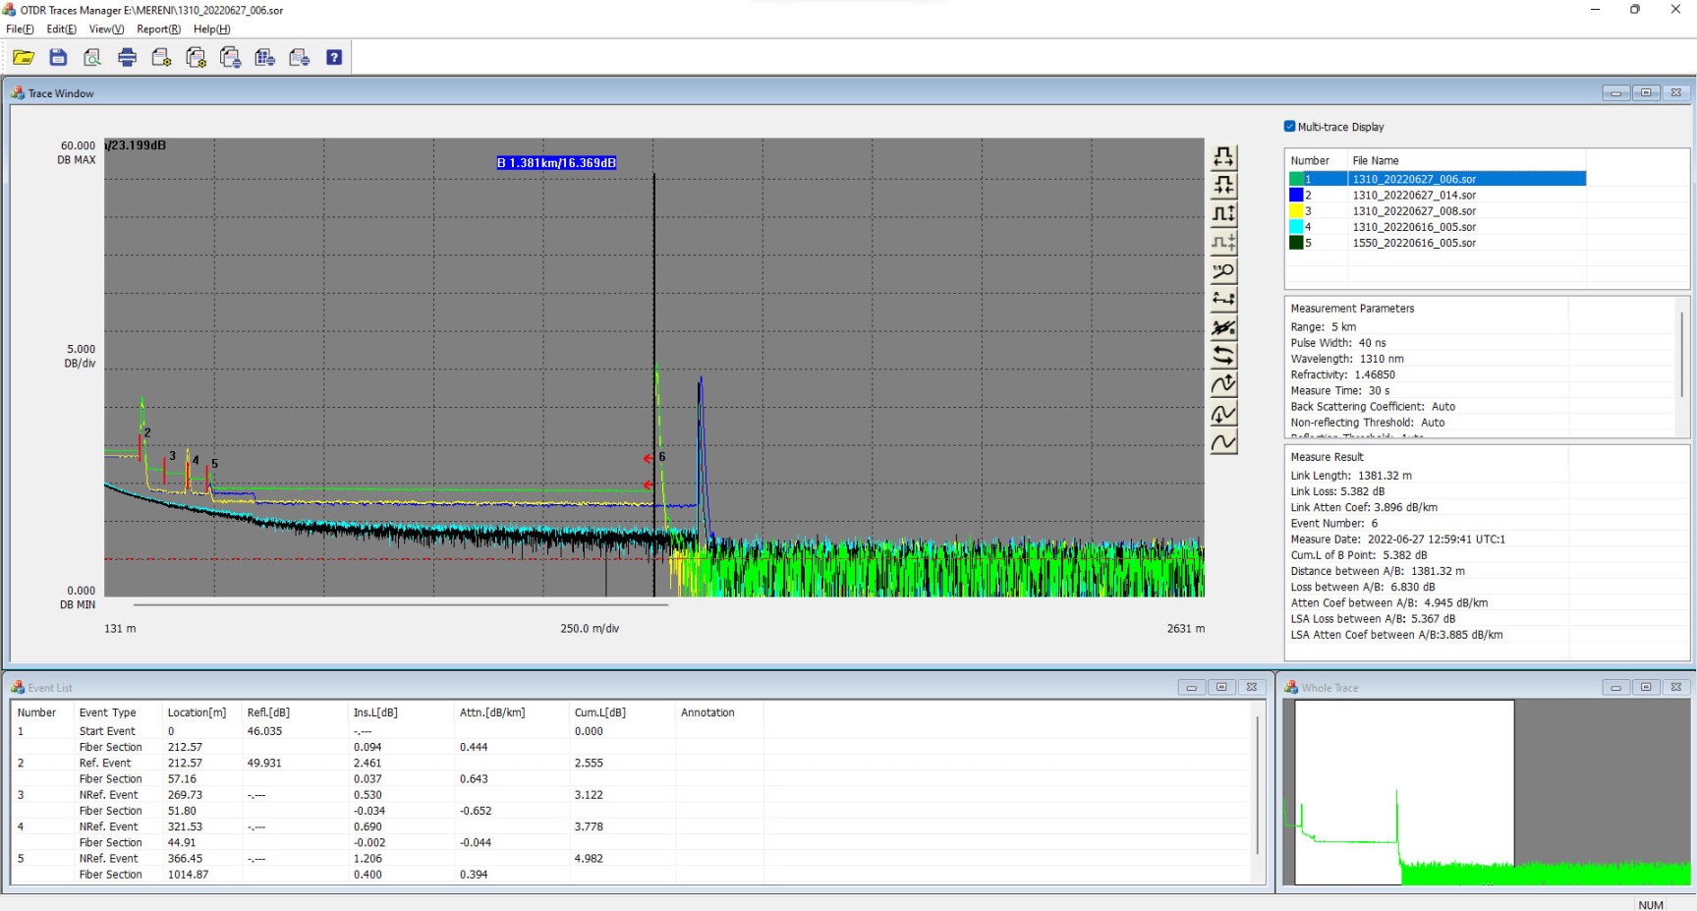Click the yellow color swatch for trace 3
The width and height of the screenshot is (1697, 911).
pyautogui.click(x=1296, y=211)
